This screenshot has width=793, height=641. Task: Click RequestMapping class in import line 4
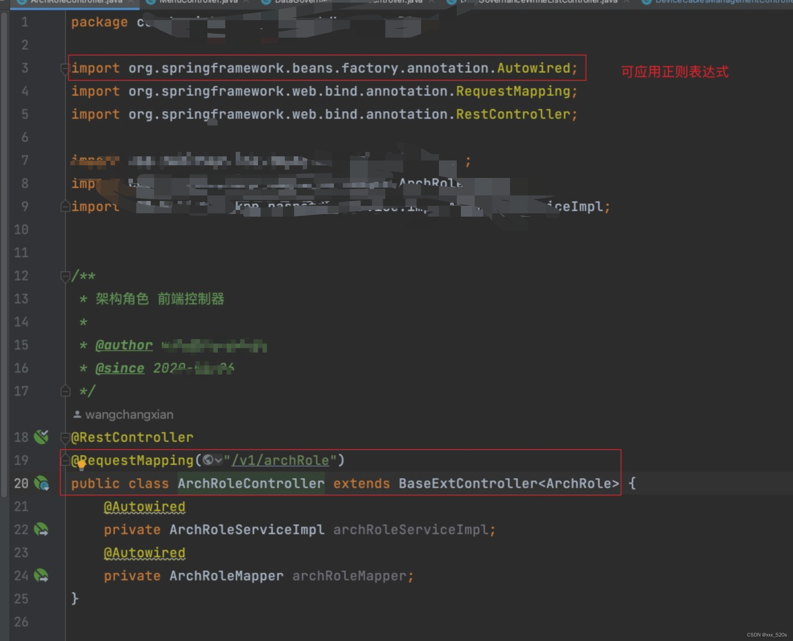(513, 91)
